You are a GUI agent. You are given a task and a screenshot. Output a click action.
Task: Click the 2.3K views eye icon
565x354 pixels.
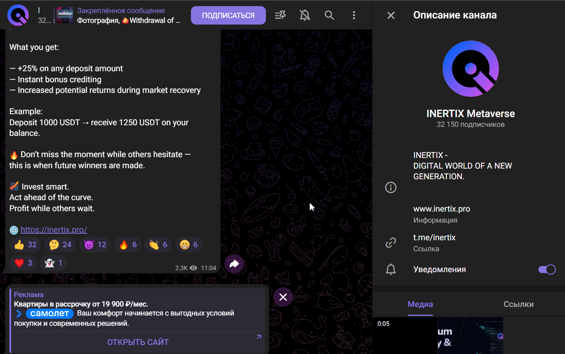pyautogui.click(x=193, y=268)
